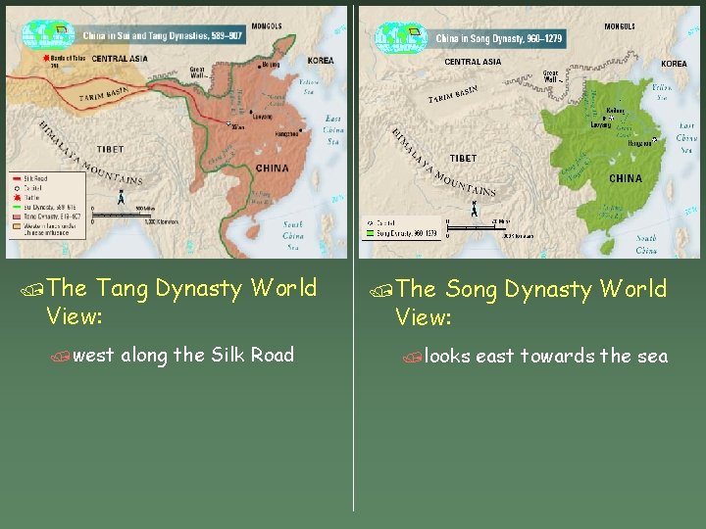
Task: Click the distance scale bar on the Tang map
Action: pyautogui.click(x=121, y=215)
